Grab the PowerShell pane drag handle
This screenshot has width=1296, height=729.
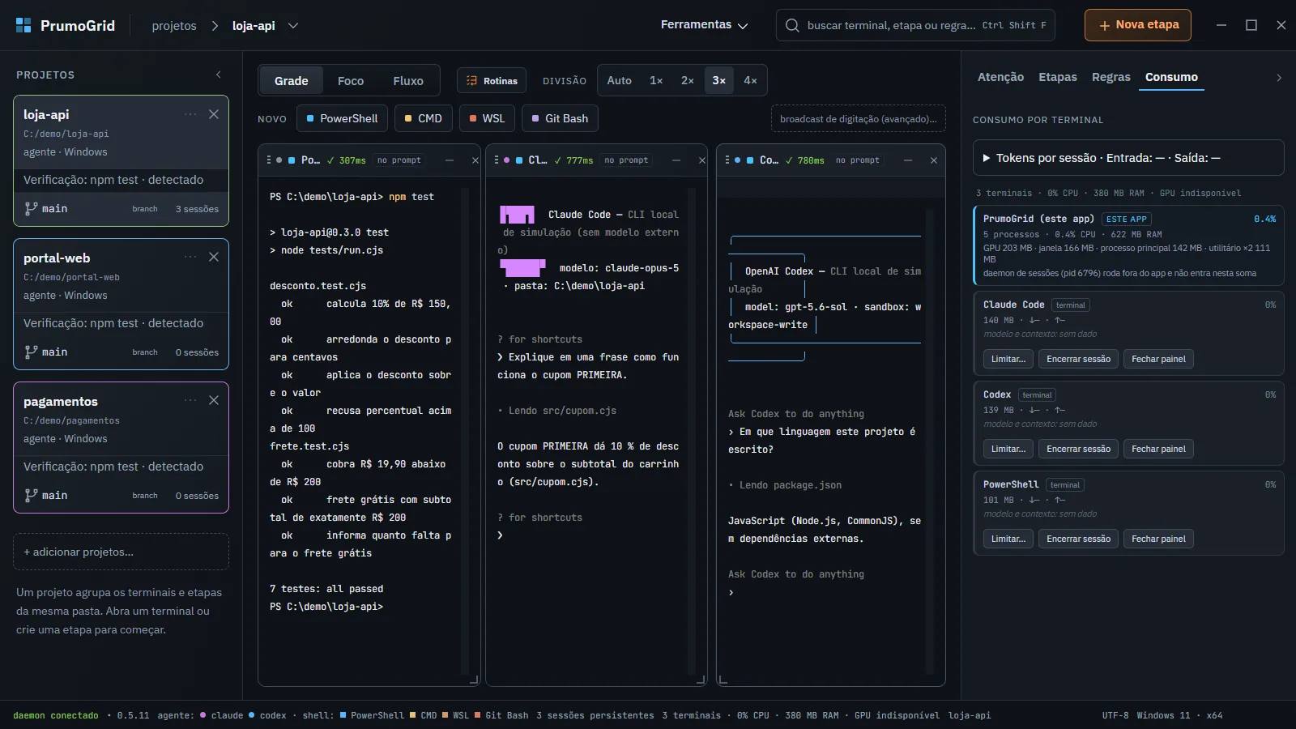(x=269, y=160)
